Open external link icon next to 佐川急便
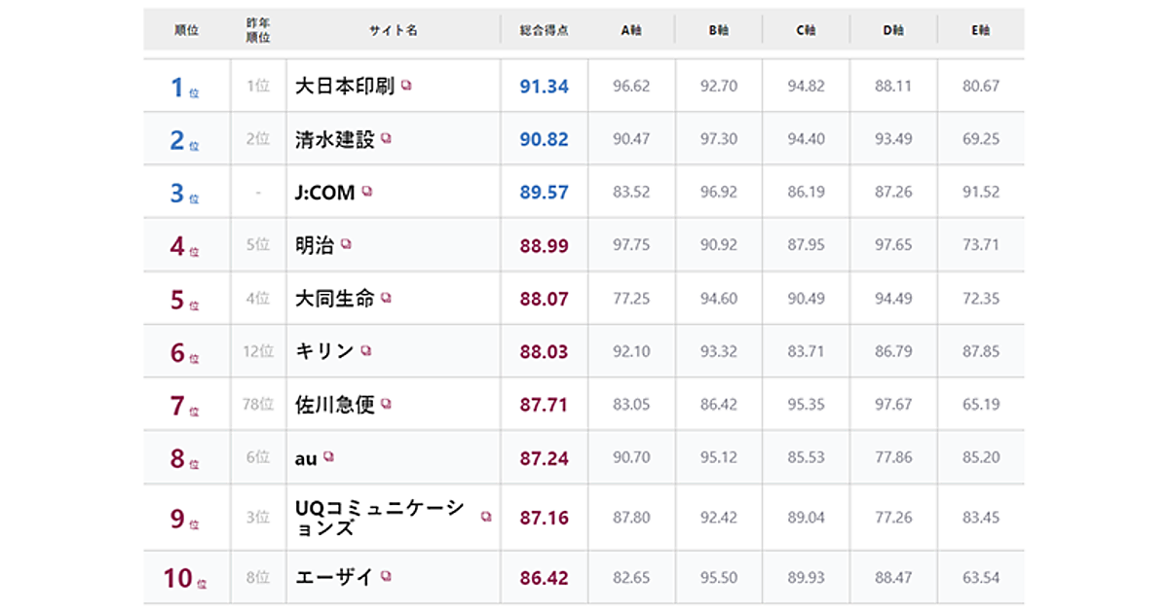The width and height of the screenshot is (1169, 613). tap(386, 404)
